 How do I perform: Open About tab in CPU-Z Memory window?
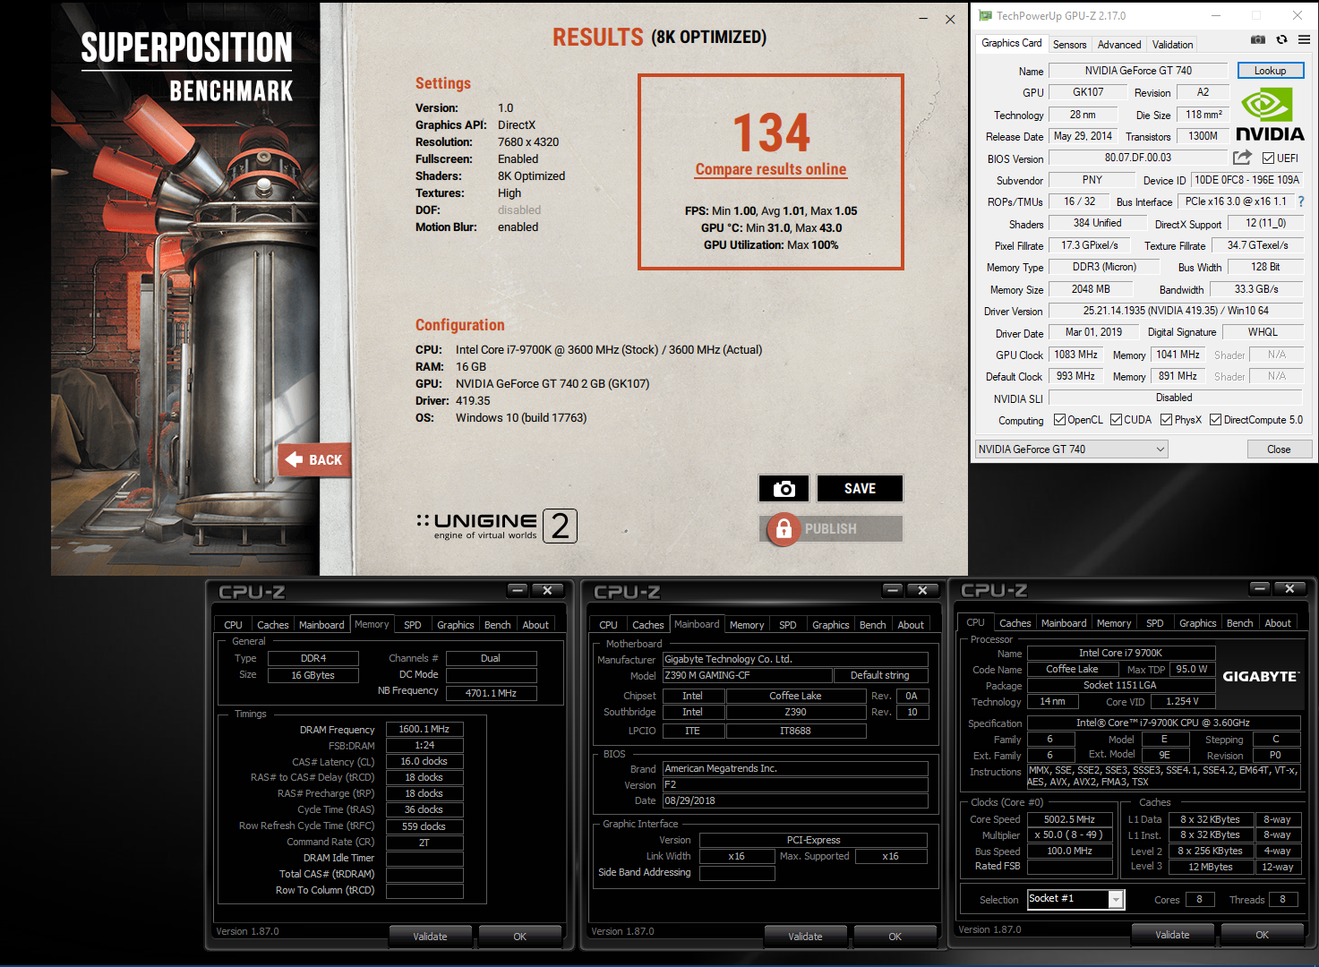tap(535, 625)
